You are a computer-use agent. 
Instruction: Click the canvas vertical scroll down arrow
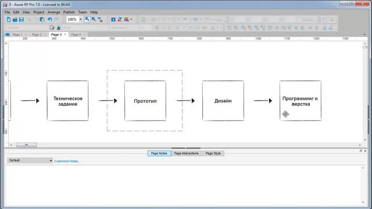tap(365, 140)
